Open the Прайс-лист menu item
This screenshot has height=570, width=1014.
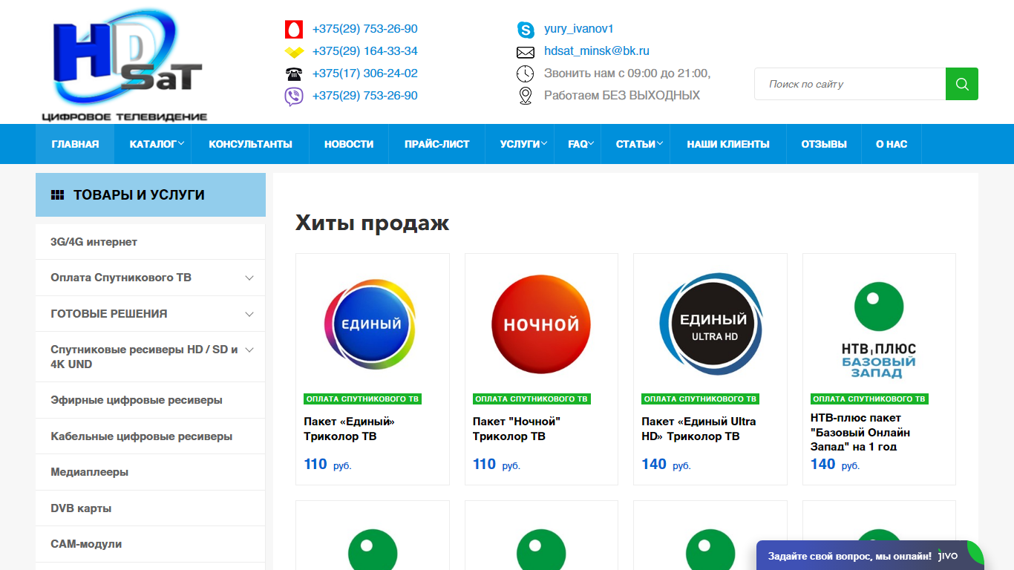(x=436, y=144)
